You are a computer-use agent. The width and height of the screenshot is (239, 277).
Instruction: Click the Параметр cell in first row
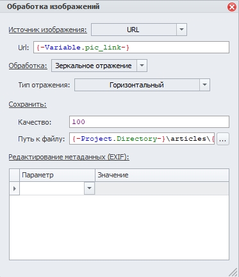[52, 188]
